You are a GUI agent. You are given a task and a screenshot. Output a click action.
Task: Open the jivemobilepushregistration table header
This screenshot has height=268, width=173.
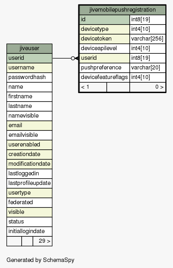[x=122, y=10]
